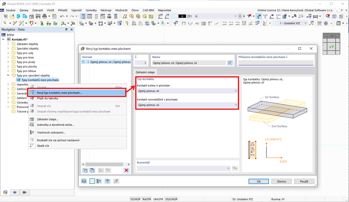The width and height of the screenshot is (349, 202).
Task: Open the Komentář dropdown
Action: click(x=184, y=168)
